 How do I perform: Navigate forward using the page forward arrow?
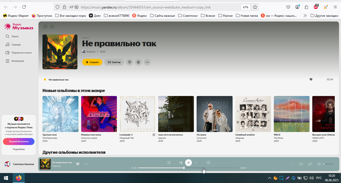click(x=52, y=26)
